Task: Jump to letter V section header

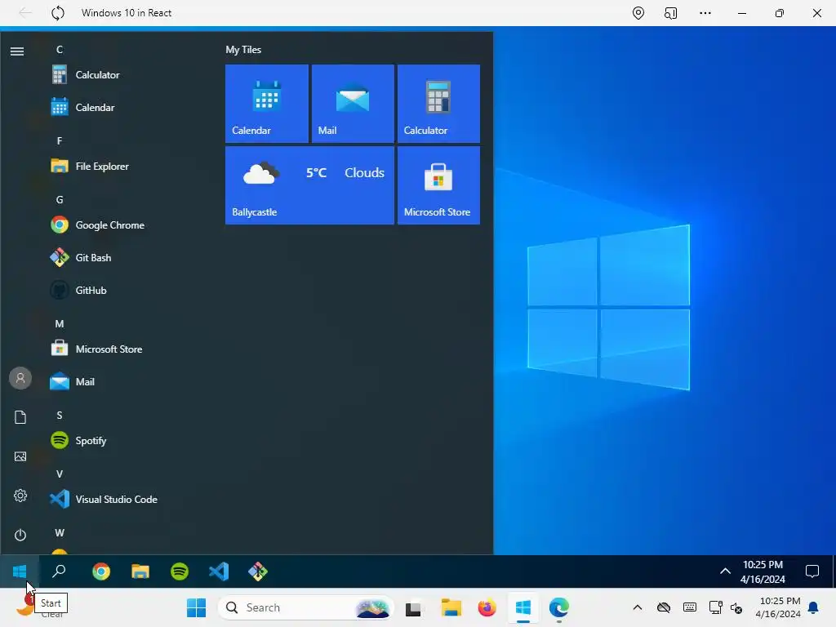Action: click(60, 474)
